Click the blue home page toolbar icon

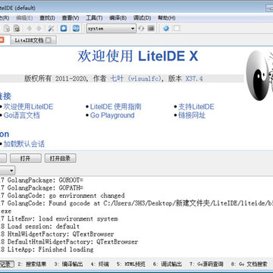tap(64, 28)
